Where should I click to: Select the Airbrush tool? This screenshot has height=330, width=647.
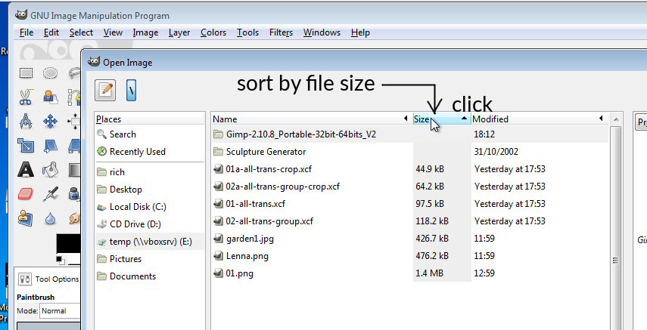(x=51, y=194)
